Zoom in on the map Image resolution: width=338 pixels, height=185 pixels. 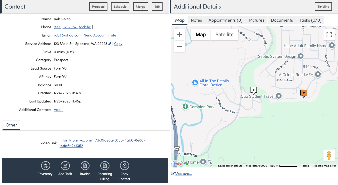pos(179,35)
